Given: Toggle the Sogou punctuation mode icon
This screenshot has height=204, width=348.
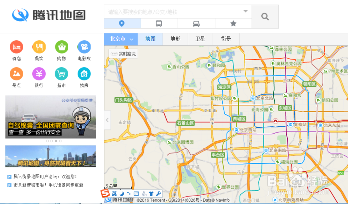Looking at the screenshot, I should (129, 193).
